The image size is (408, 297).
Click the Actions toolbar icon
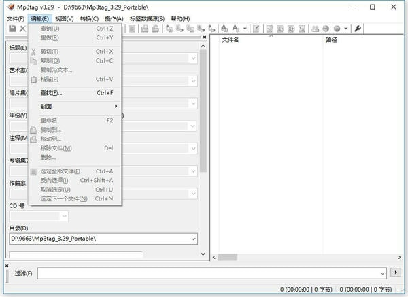[x=224, y=29]
